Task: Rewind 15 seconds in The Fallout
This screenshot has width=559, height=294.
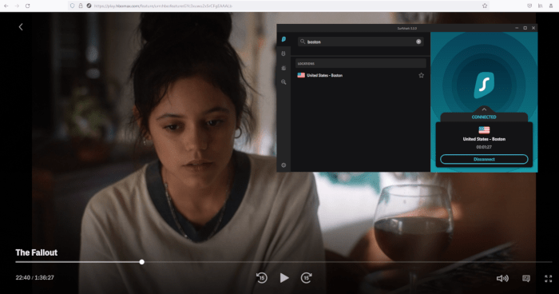Action: click(x=261, y=277)
